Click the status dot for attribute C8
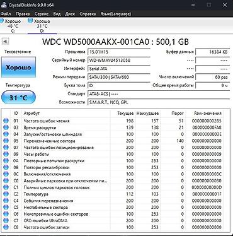Screen dimensions: 233x236 (6, 227)
